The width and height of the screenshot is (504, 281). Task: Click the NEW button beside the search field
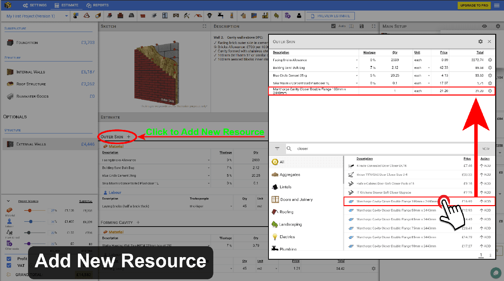point(486,149)
